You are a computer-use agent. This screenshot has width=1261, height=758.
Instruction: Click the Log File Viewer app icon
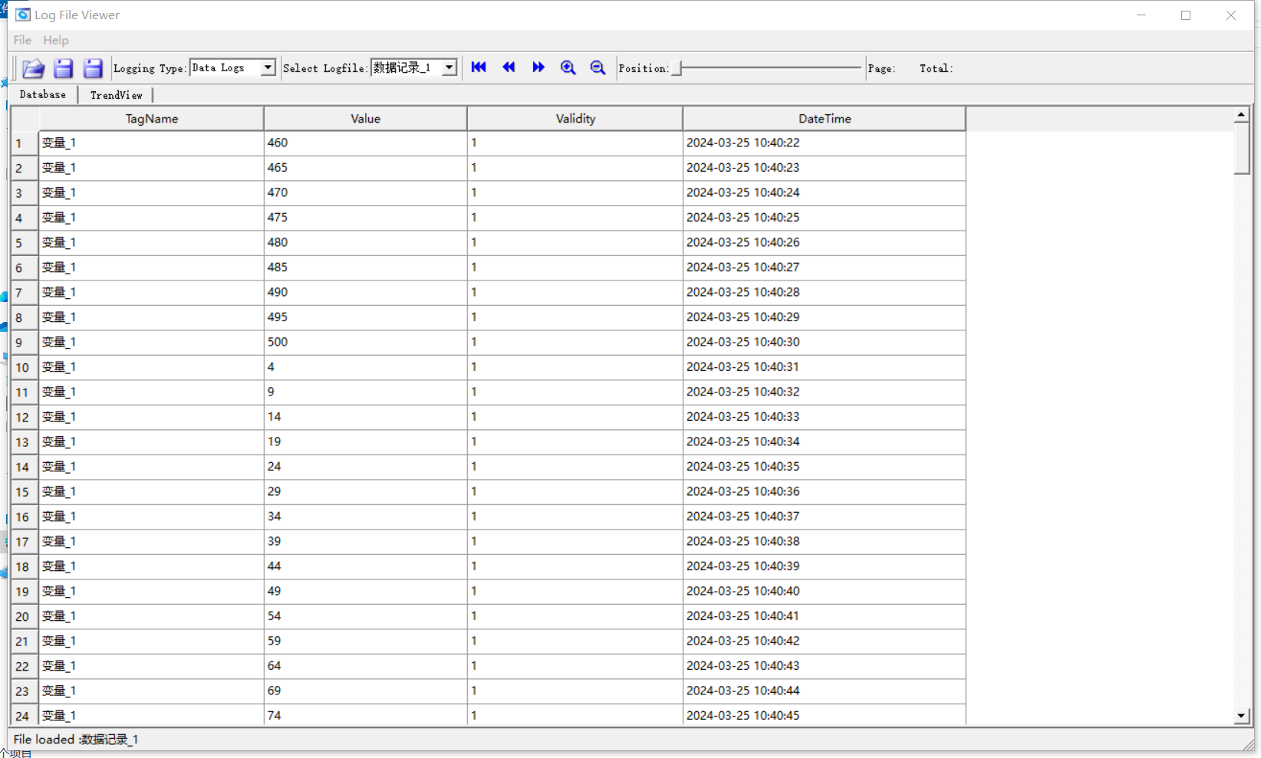(x=23, y=15)
